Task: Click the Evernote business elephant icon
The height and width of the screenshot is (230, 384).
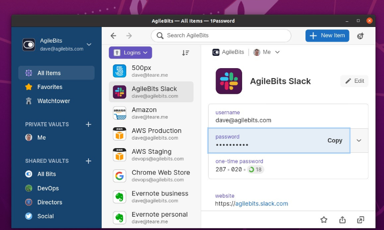Action: pyautogui.click(x=120, y=197)
